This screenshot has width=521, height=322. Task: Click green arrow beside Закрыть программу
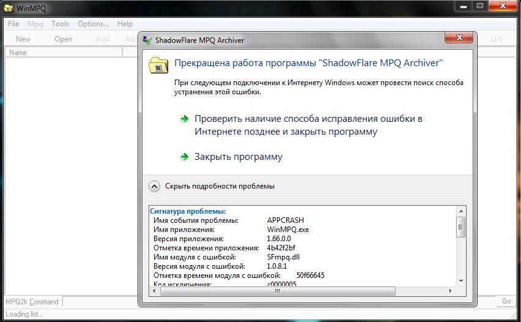184,157
